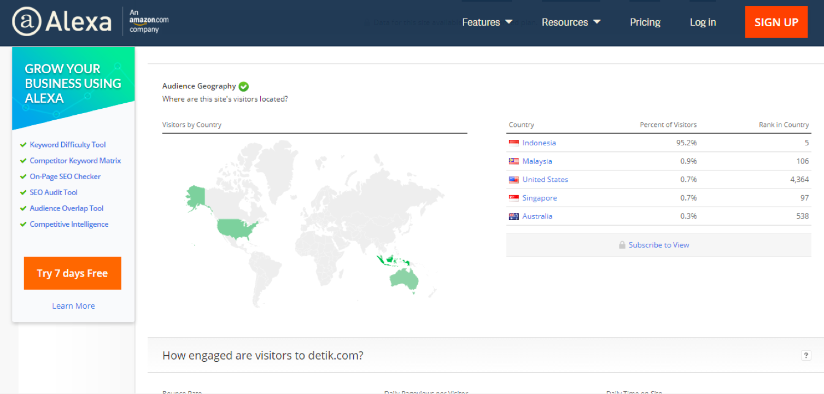Click the lock icon beside Subscribe to View
This screenshot has height=394, width=824.
pos(622,245)
